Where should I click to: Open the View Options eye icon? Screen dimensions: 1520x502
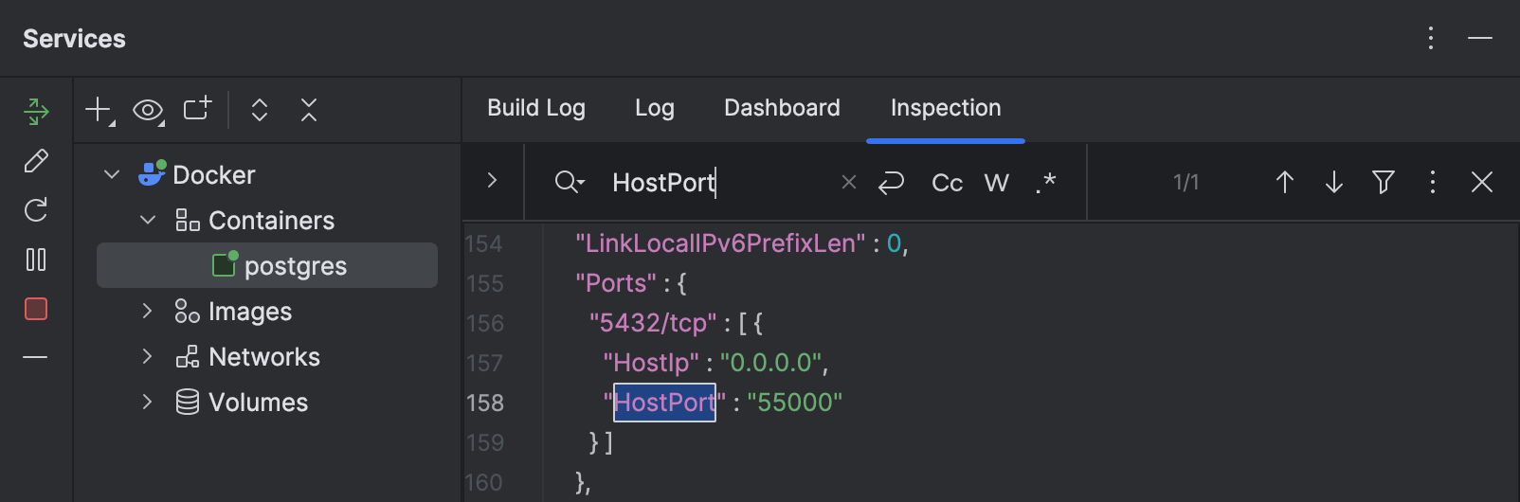click(x=148, y=110)
